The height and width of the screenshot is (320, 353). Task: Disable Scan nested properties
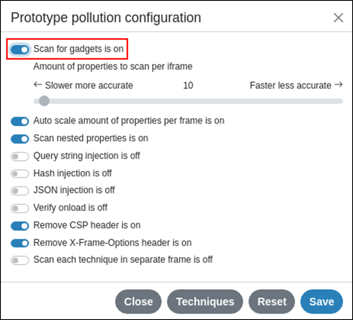click(x=19, y=139)
